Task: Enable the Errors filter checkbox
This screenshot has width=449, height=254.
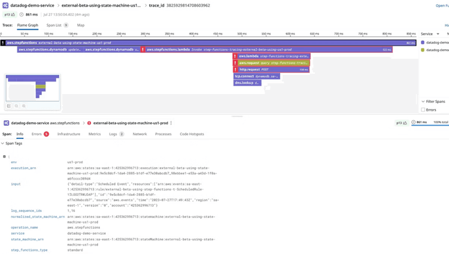Action: click(x=423, y=110)
